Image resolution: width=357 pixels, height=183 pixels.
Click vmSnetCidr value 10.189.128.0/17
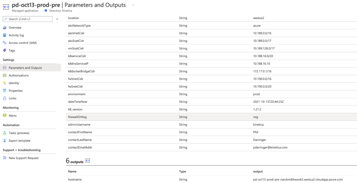pos(264,49)
